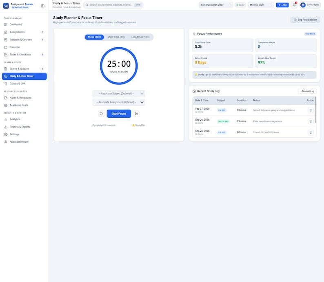Image resolution: width=324 pixels, height=282 pixels.
Task: Delete the Sep 26, 2026 log entry
Action: point(311,121)
